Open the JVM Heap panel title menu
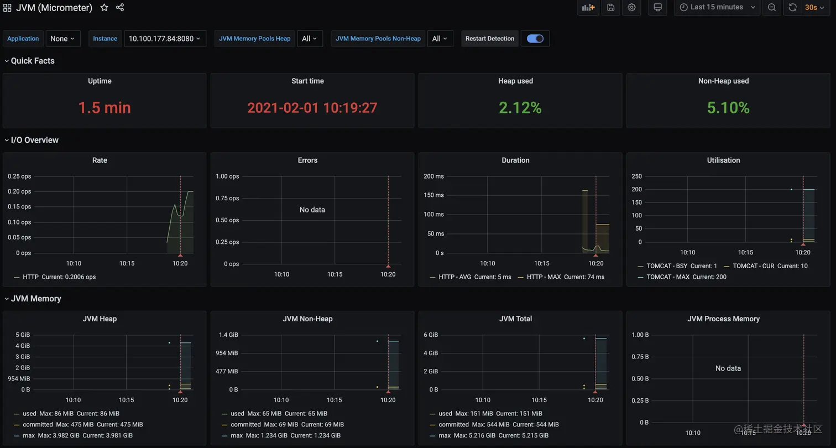The height and width of the screenshot is (448, 836). [x=100, y=319]
